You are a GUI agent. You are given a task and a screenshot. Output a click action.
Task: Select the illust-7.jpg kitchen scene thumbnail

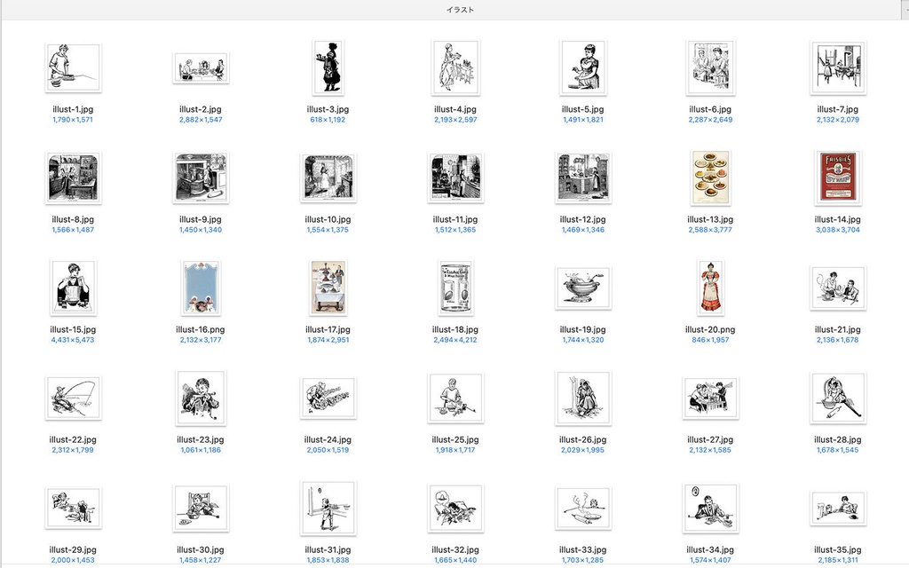(838, 67)
